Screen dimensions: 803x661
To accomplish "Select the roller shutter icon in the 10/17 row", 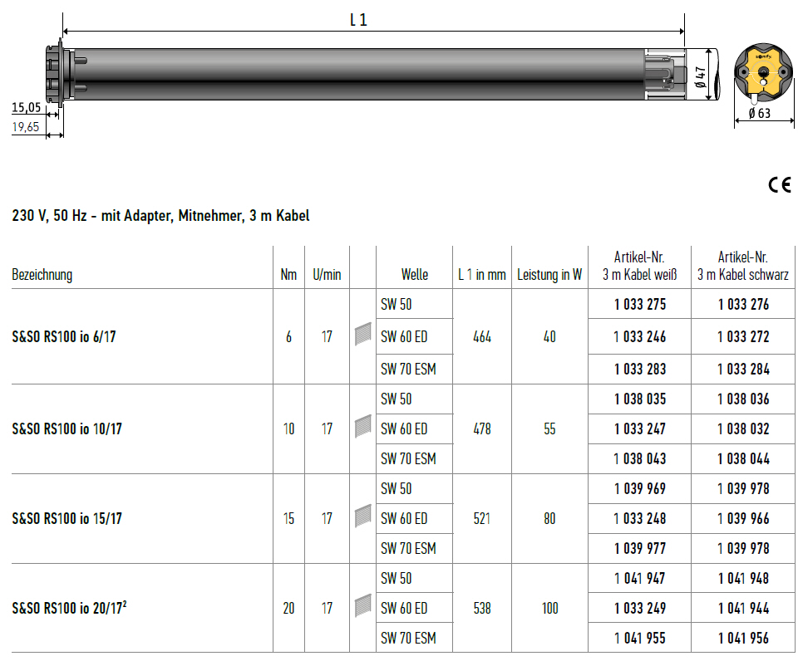I will (362, 428).
